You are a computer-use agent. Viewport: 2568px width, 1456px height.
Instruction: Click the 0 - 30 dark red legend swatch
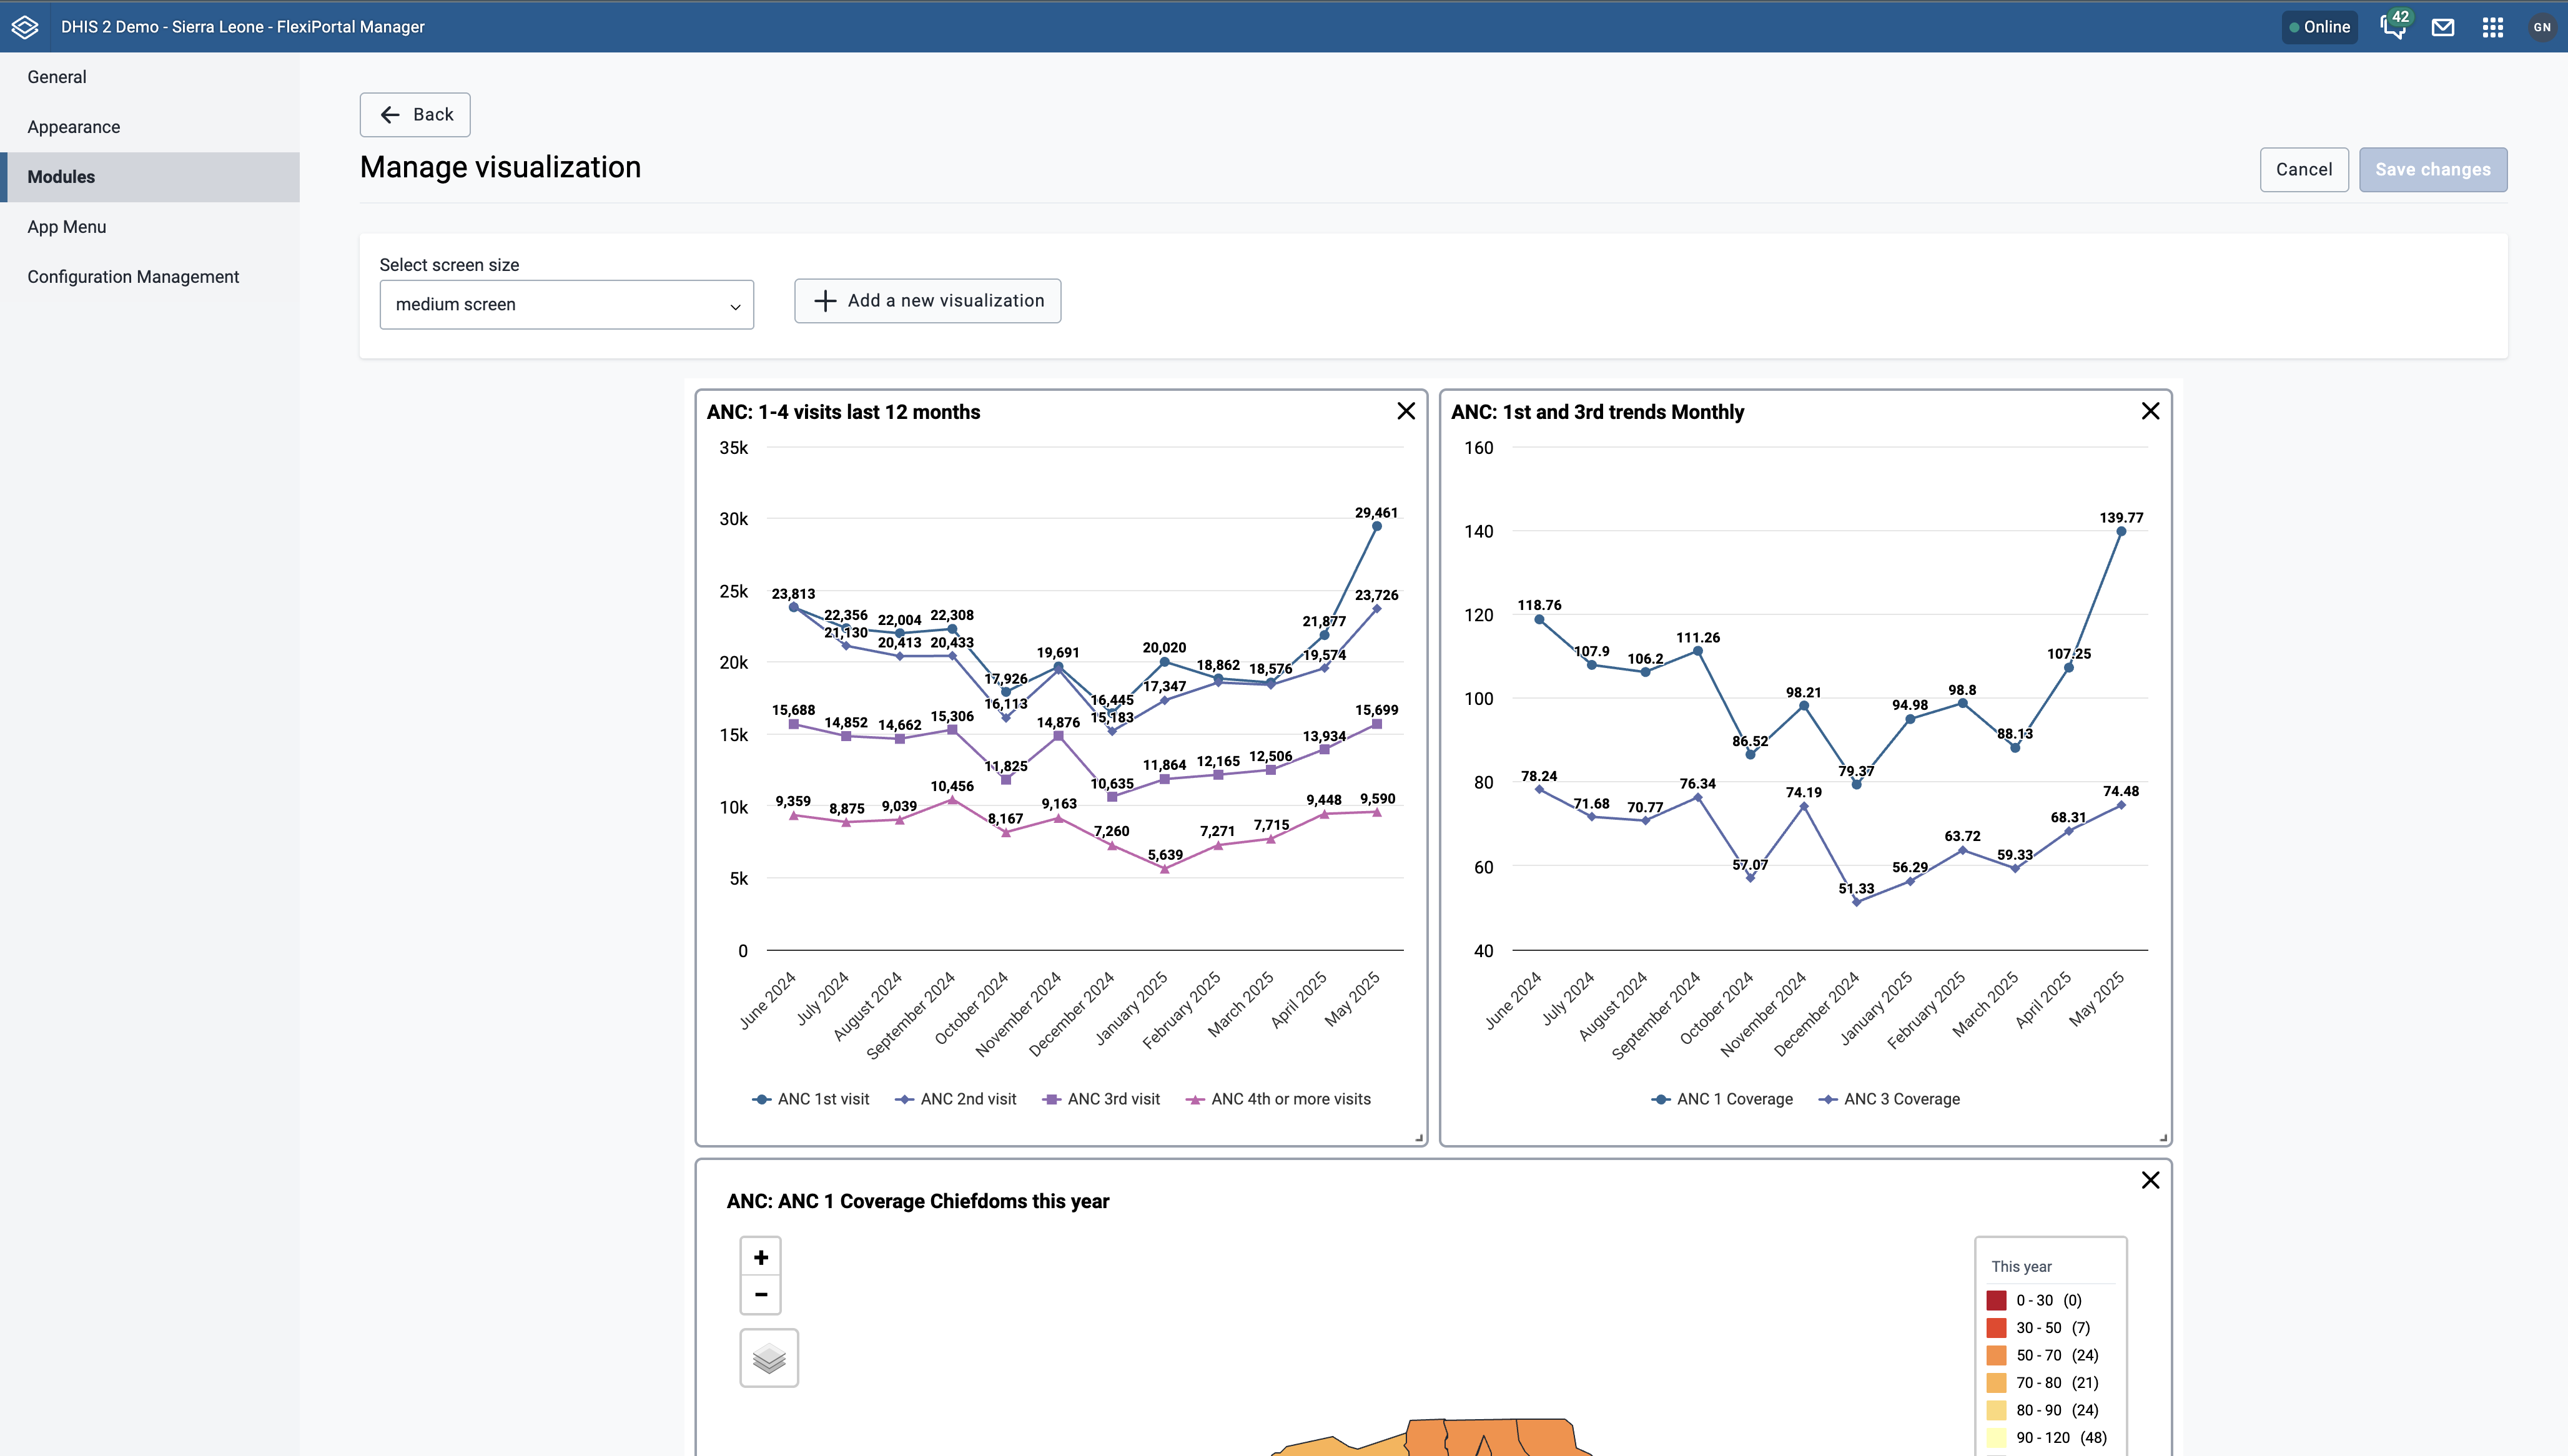point(1996,1300)
